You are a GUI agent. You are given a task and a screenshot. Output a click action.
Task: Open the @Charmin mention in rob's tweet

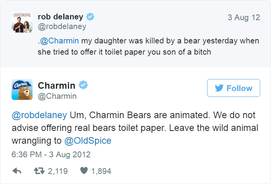pos(60,41)
